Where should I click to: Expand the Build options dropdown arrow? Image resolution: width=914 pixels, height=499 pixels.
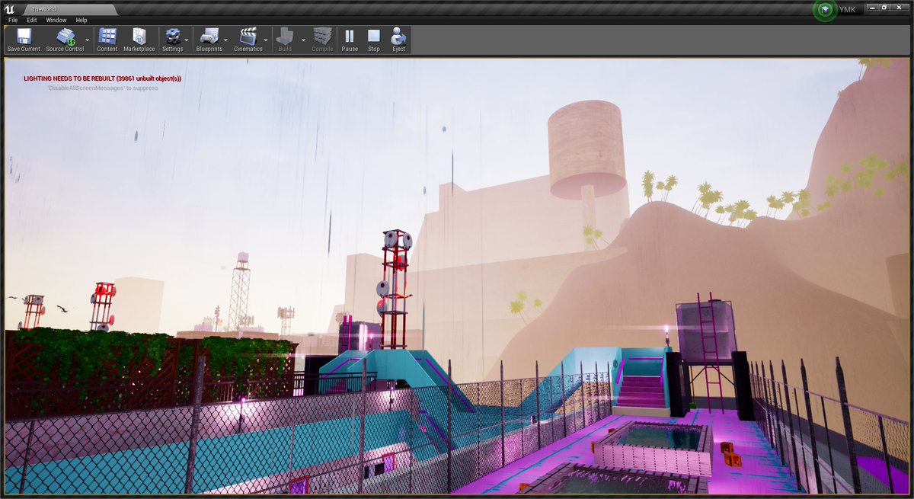pos(303,40)
